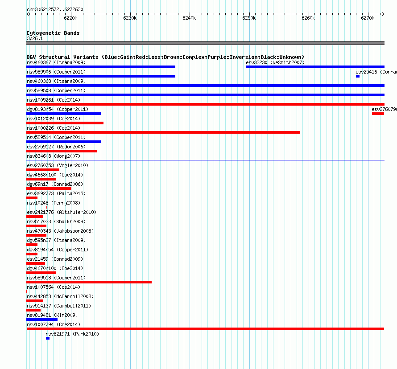Open the dgv69n17 (Conrad2006) label
Viewport: 397px width, 369px height.
pos(55,184)
